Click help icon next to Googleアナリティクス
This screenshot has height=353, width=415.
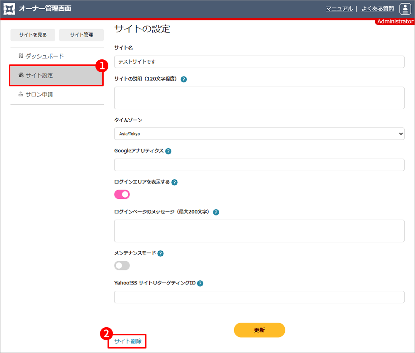click(168, 151)
